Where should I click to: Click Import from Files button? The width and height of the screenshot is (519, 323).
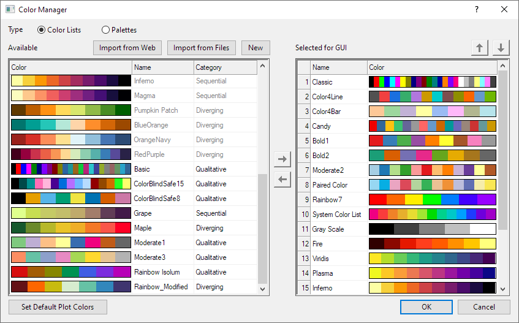[x=201, y=48]
